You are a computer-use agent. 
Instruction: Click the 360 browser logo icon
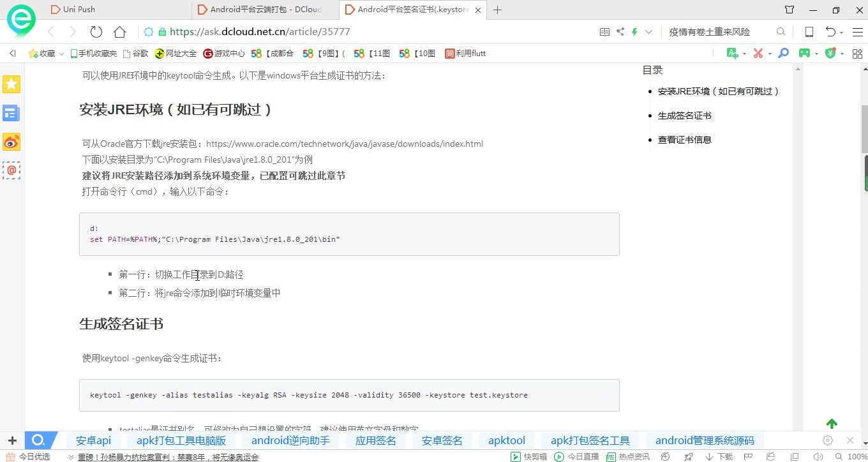(x=20, y=22)
